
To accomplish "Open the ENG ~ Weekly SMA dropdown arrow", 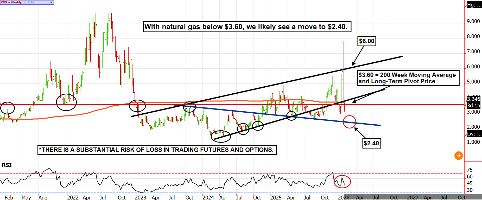I will point(51,2).
